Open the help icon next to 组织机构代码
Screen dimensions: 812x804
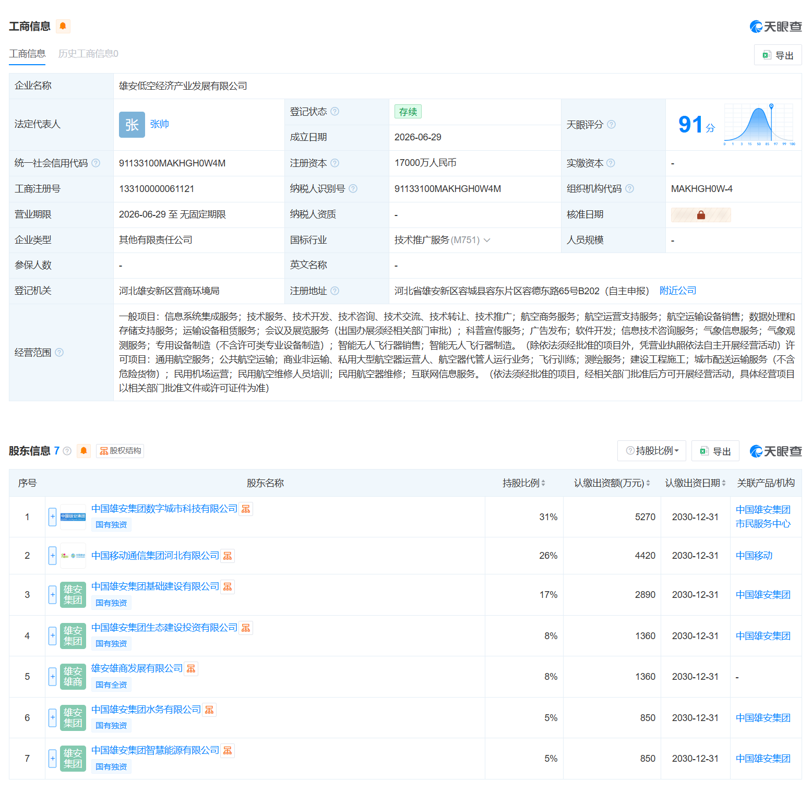[629, 188]
